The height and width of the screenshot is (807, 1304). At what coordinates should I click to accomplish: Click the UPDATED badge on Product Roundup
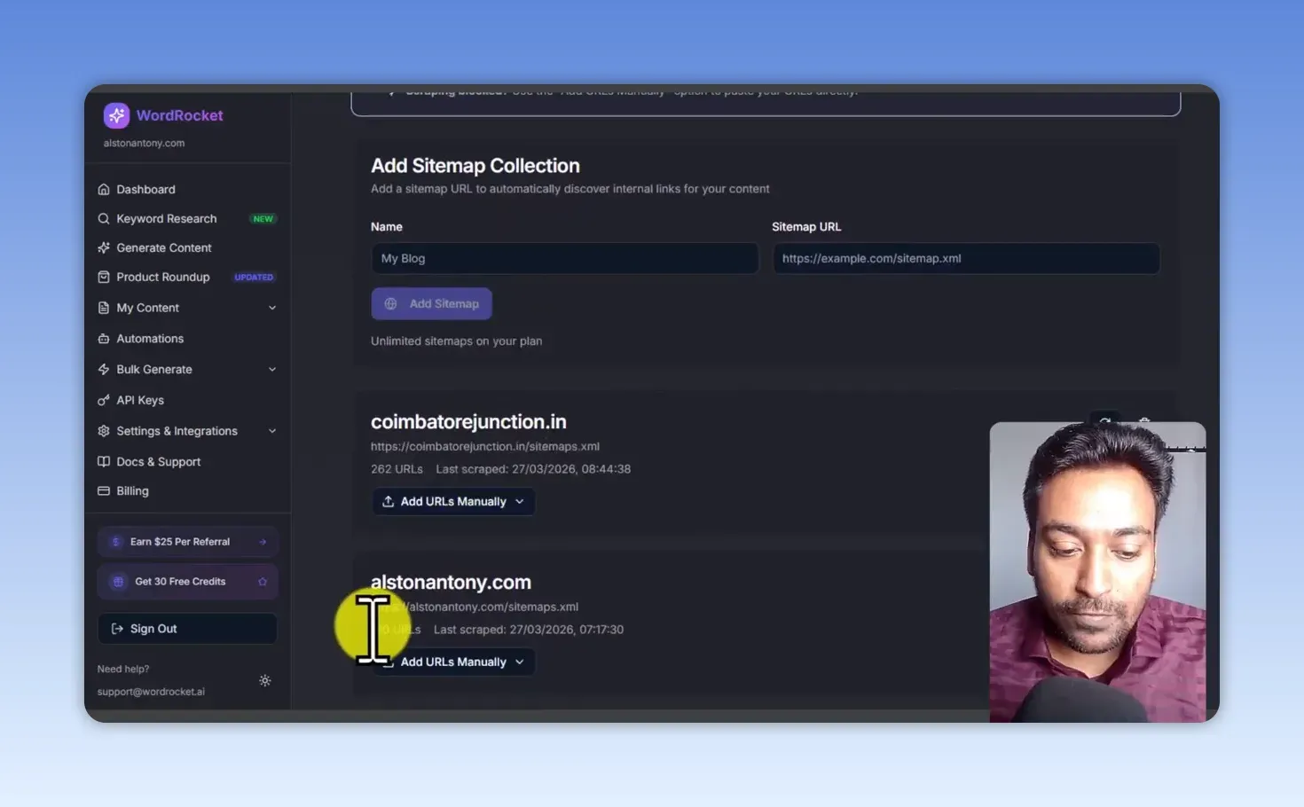(x=254, y=278)
